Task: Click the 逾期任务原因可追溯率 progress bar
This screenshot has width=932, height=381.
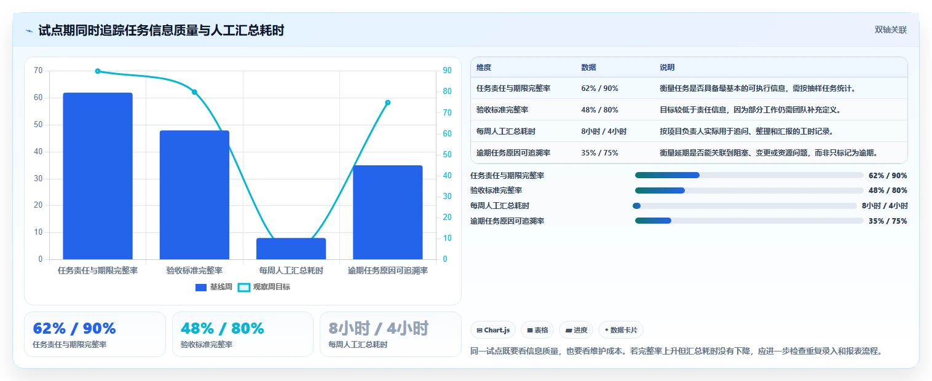Action: pos(749,221)
